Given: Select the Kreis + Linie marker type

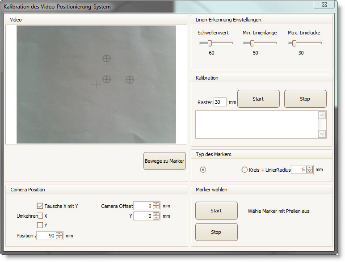Looking at the screenshot, I should (x=244, y=170).
